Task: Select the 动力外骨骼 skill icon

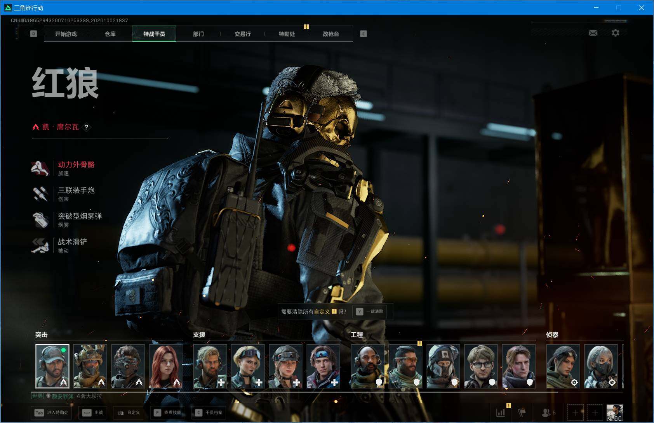Action: coord(40,168)
